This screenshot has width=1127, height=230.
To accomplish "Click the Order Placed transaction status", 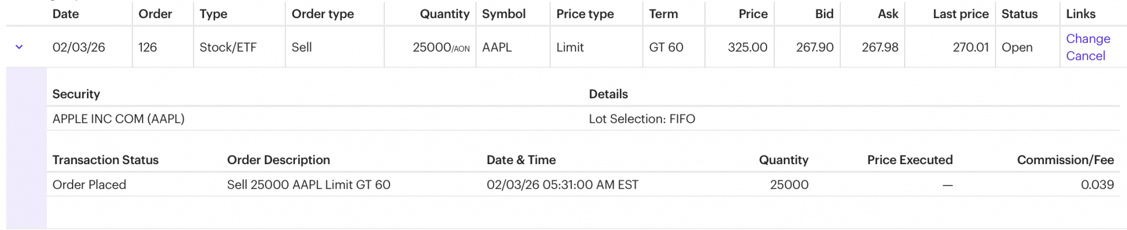I will 89,185.
